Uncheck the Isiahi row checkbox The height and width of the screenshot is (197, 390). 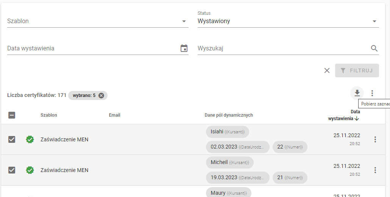[x=12, y=139]
